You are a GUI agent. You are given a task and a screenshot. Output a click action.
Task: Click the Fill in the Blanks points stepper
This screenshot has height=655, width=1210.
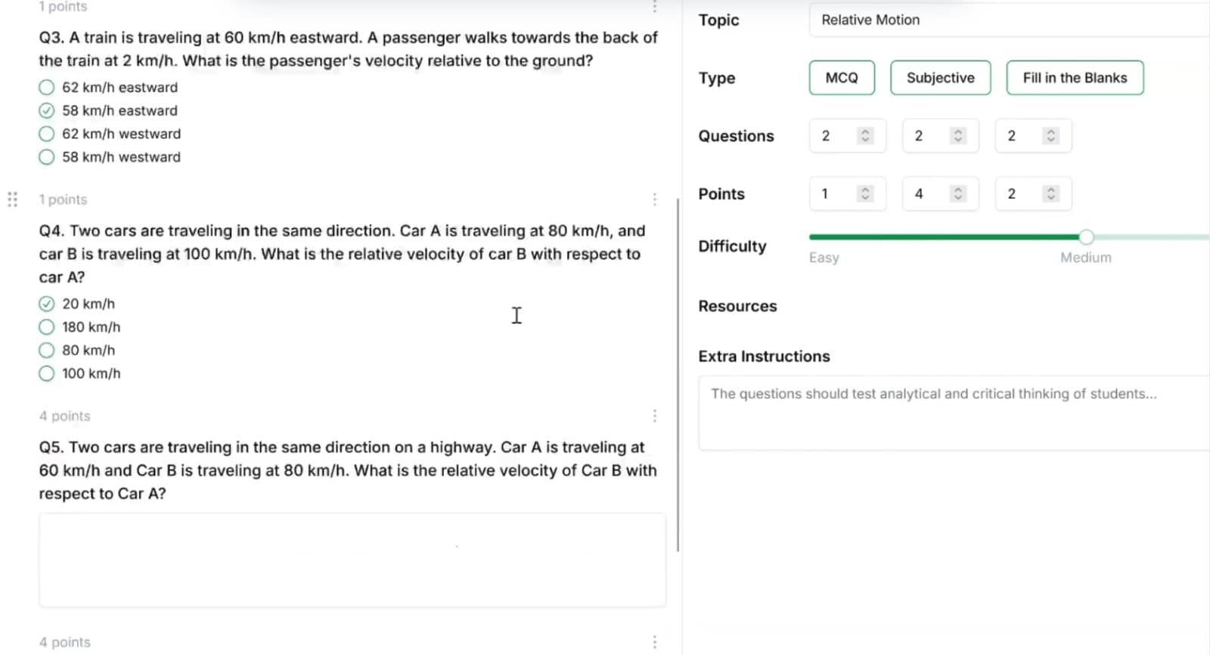1050,194
